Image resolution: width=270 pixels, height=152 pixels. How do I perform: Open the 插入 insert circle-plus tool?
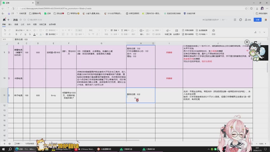click(x=141, y=32)
